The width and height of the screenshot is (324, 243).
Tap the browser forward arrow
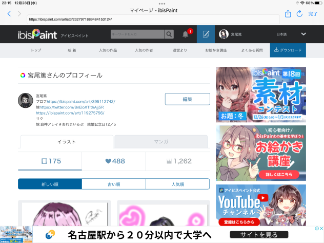pos(19,14)
